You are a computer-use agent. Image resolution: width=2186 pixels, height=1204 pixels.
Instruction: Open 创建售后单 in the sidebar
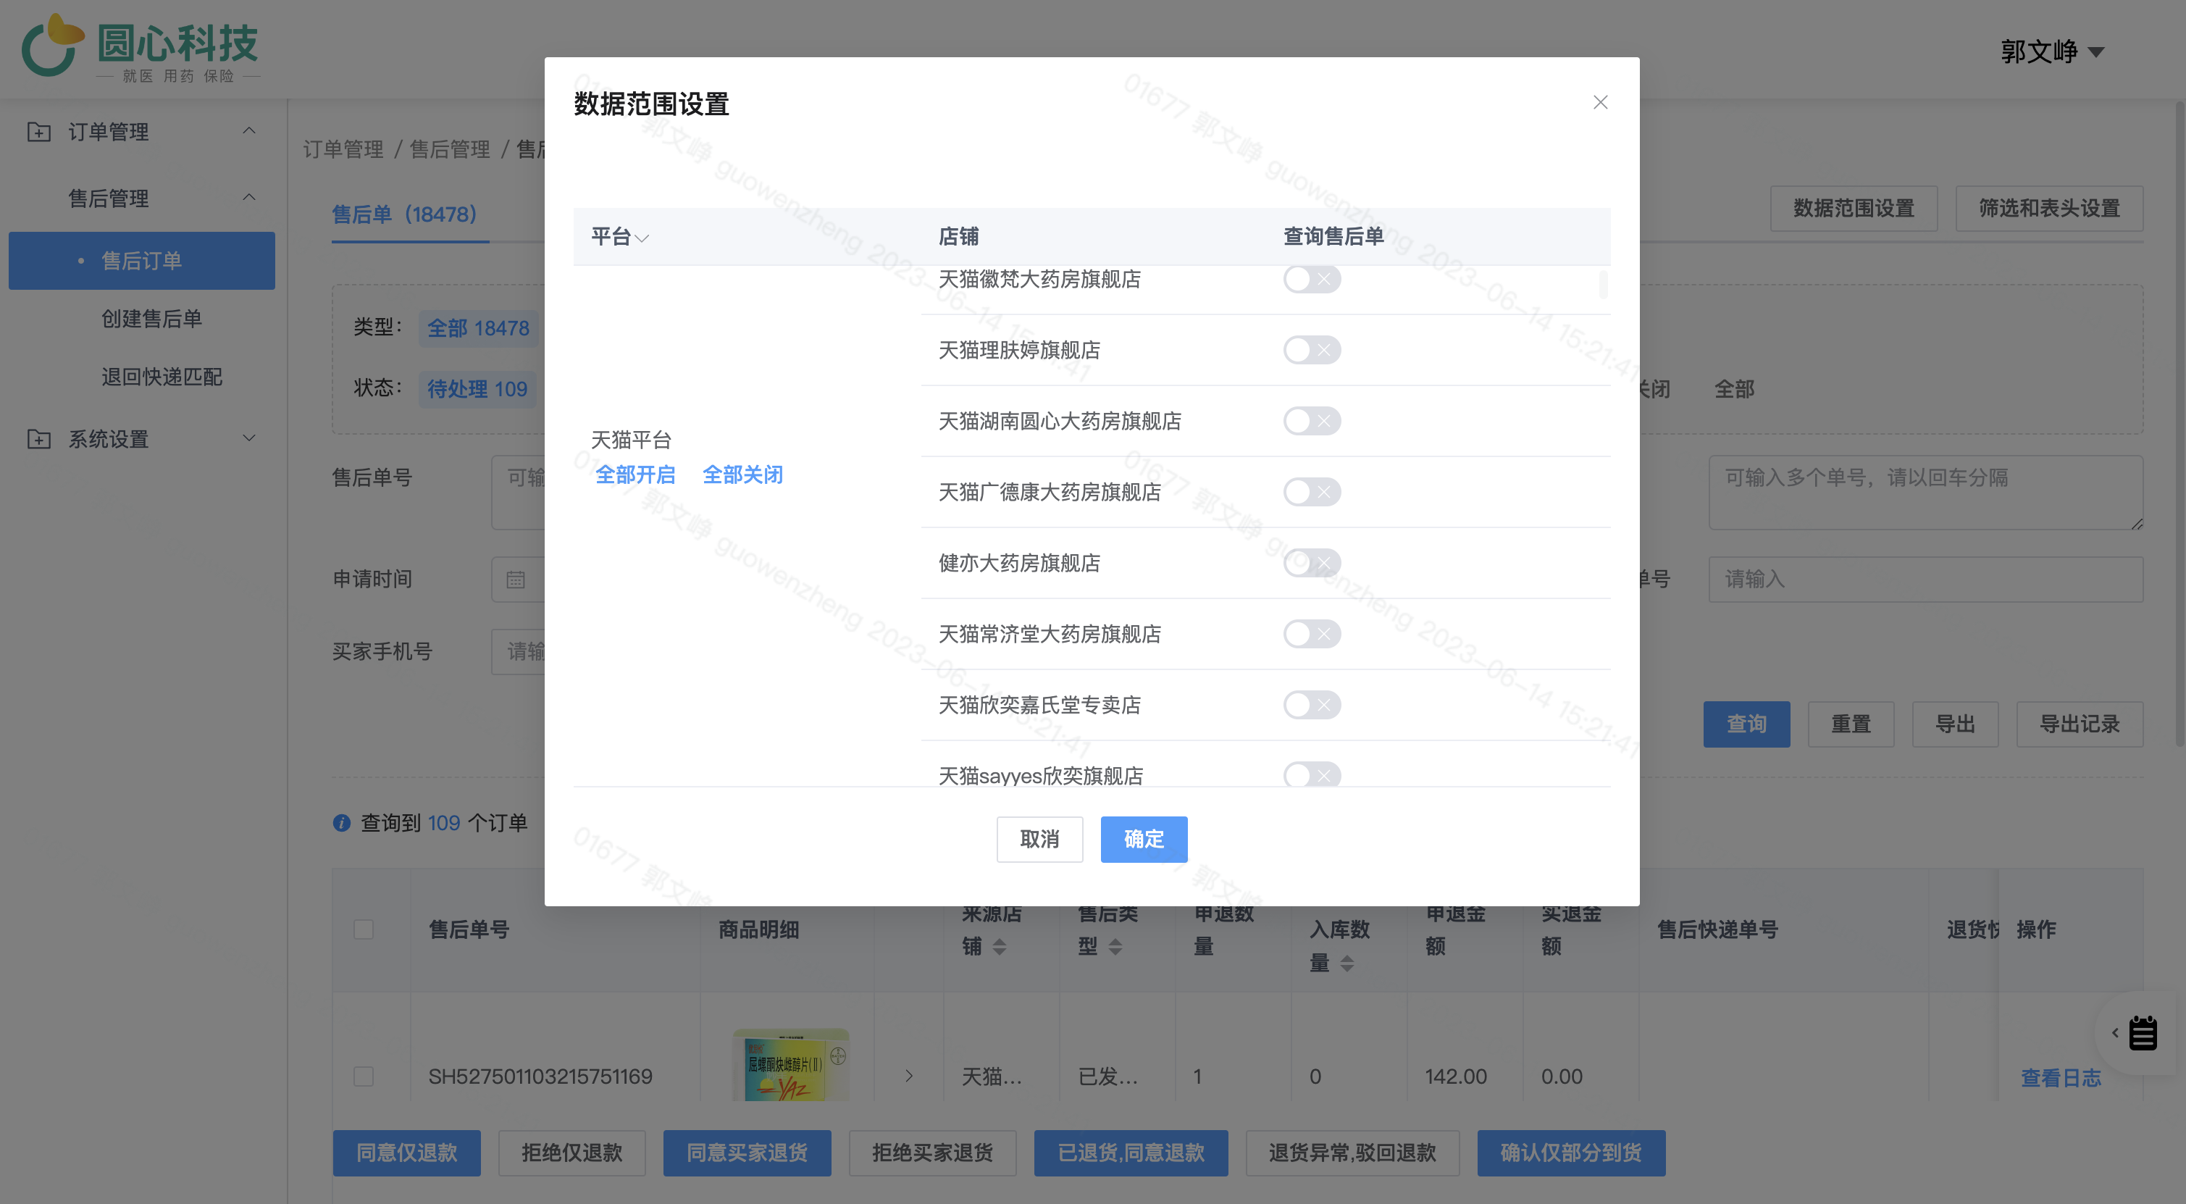click(152, 319)
